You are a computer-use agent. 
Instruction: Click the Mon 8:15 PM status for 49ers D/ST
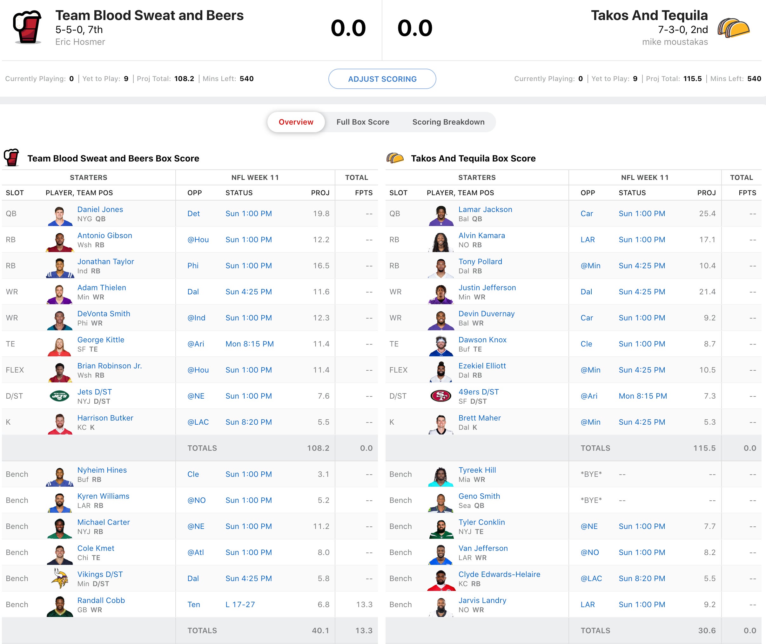643,396
